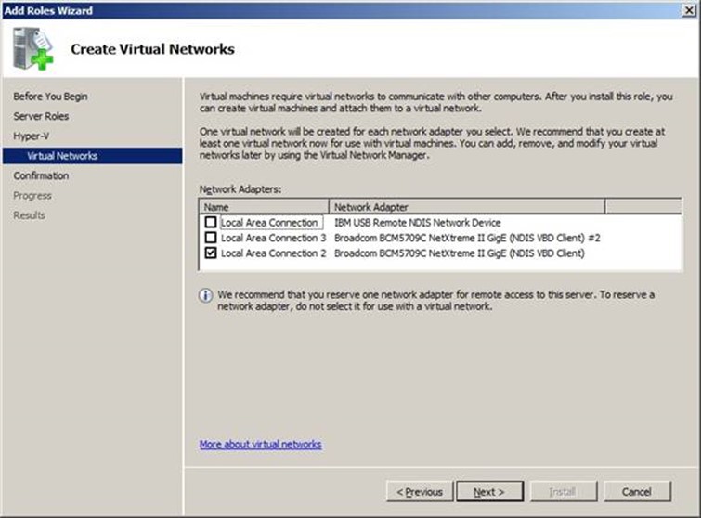Select the Hyper-V step

(32, 136)
